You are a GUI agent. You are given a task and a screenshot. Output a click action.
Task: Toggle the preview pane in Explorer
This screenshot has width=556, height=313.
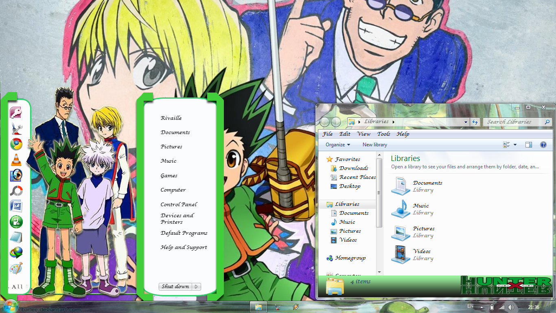(x=529, y=145)
